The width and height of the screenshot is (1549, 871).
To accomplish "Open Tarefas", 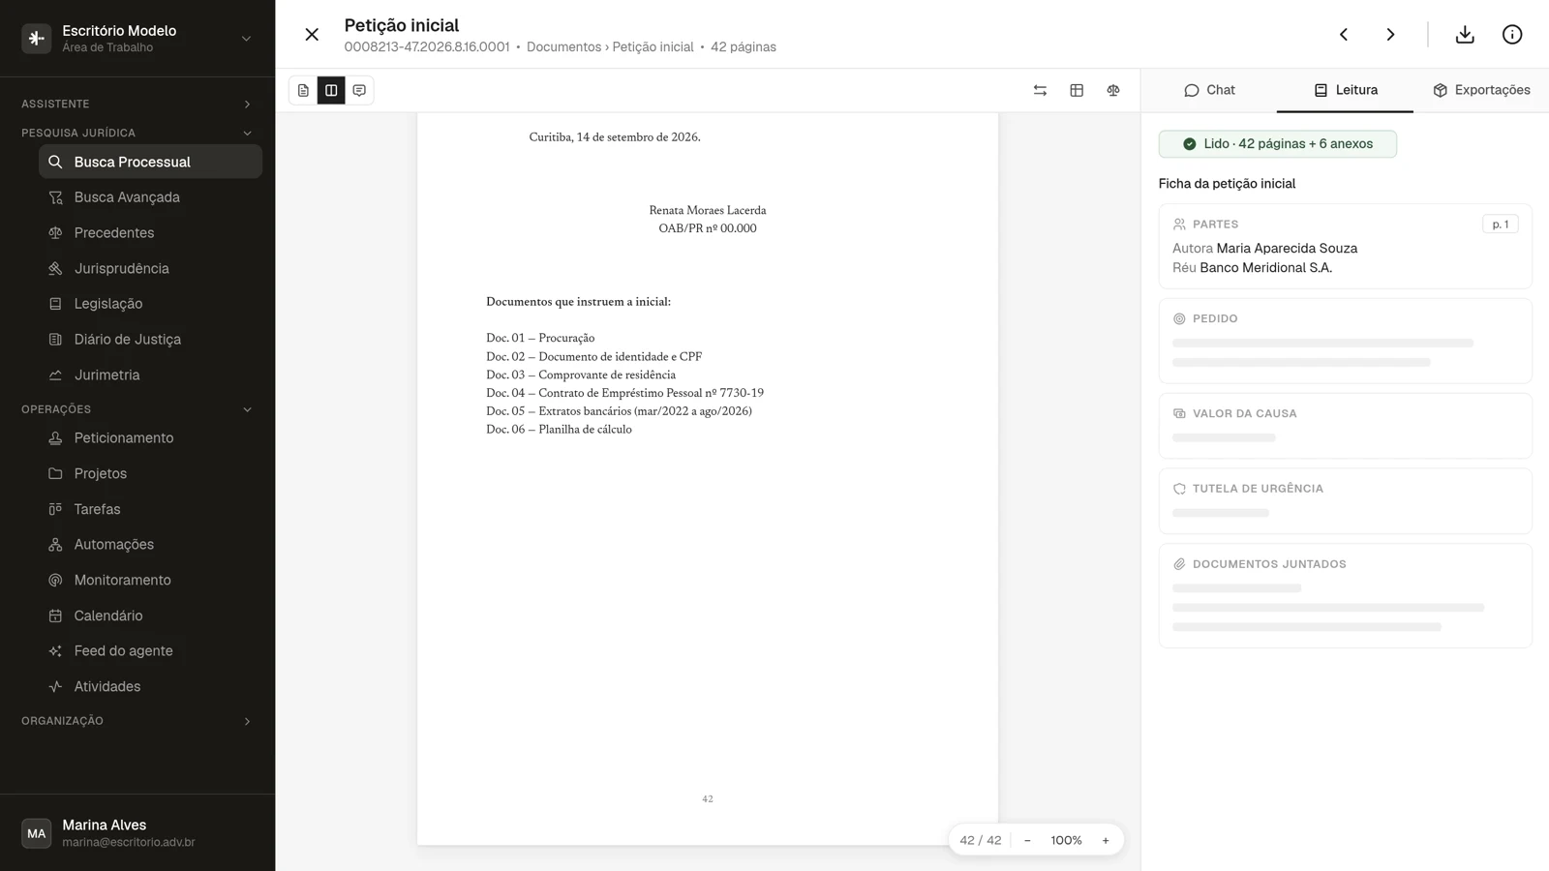I will click(150, 509).
